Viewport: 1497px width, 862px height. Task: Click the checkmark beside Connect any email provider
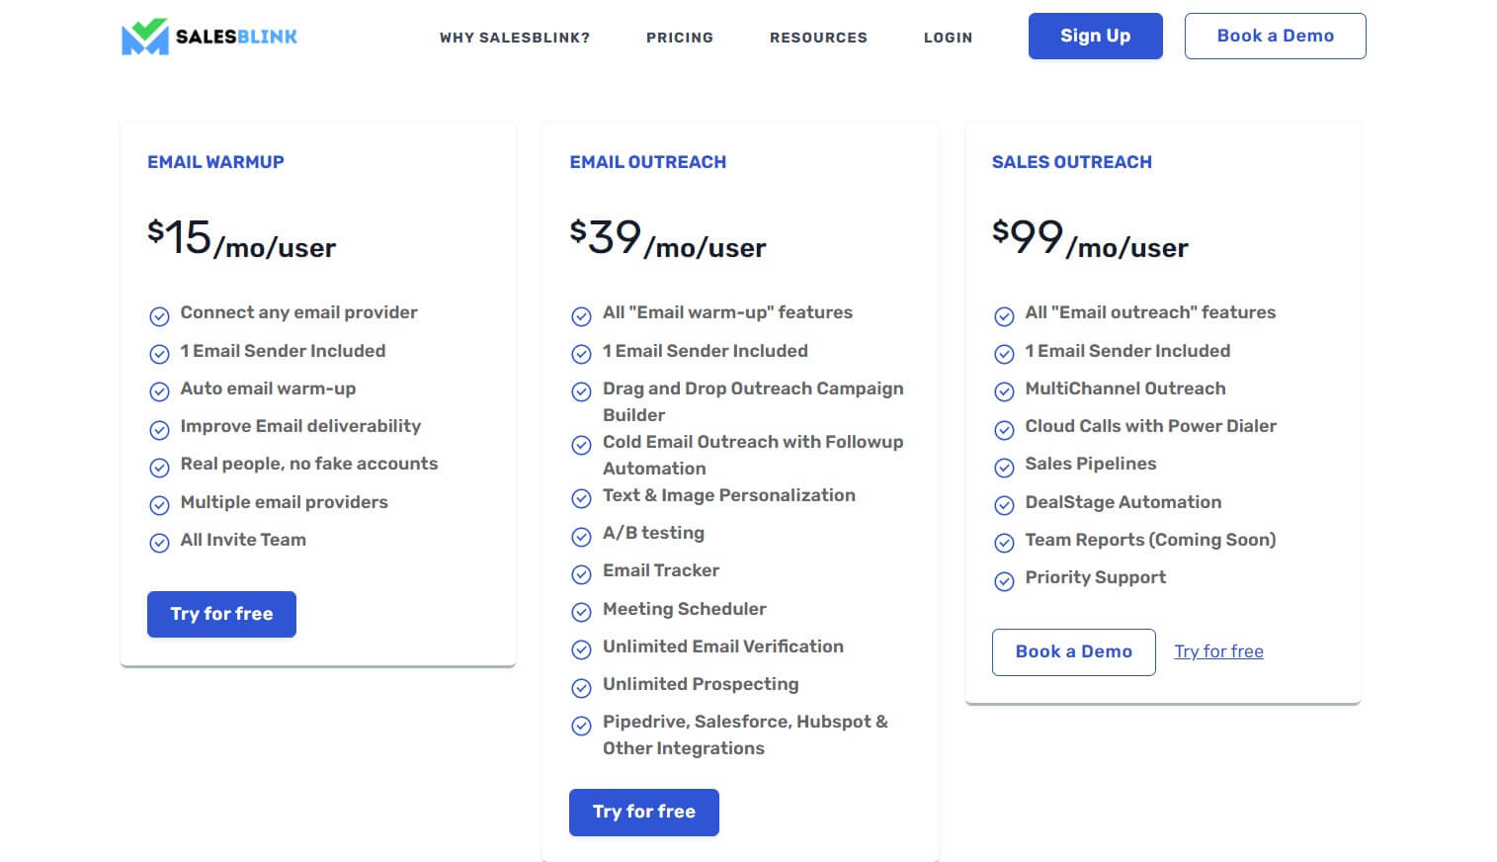(x=160, y=315)
